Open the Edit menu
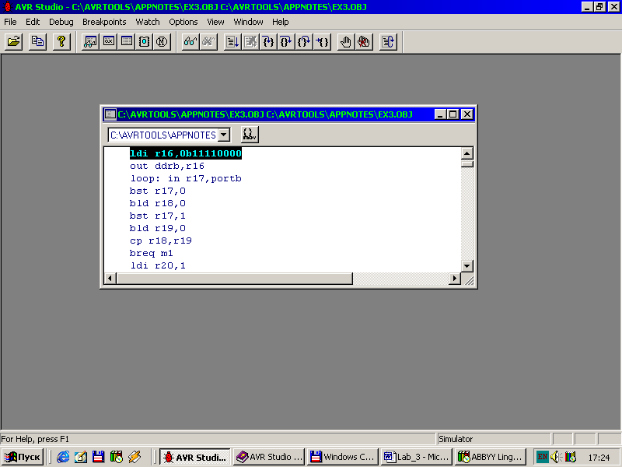This screenshot has height=467, width=622. point(33,22)
